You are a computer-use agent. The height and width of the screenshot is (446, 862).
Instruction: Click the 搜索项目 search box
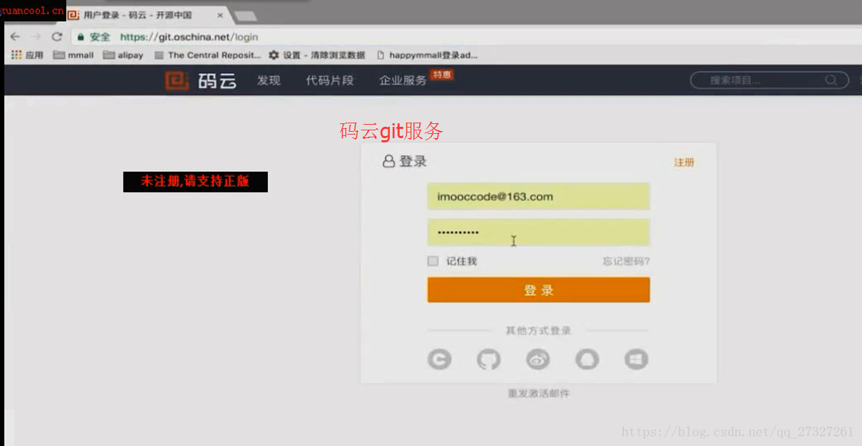click(769, 80)
